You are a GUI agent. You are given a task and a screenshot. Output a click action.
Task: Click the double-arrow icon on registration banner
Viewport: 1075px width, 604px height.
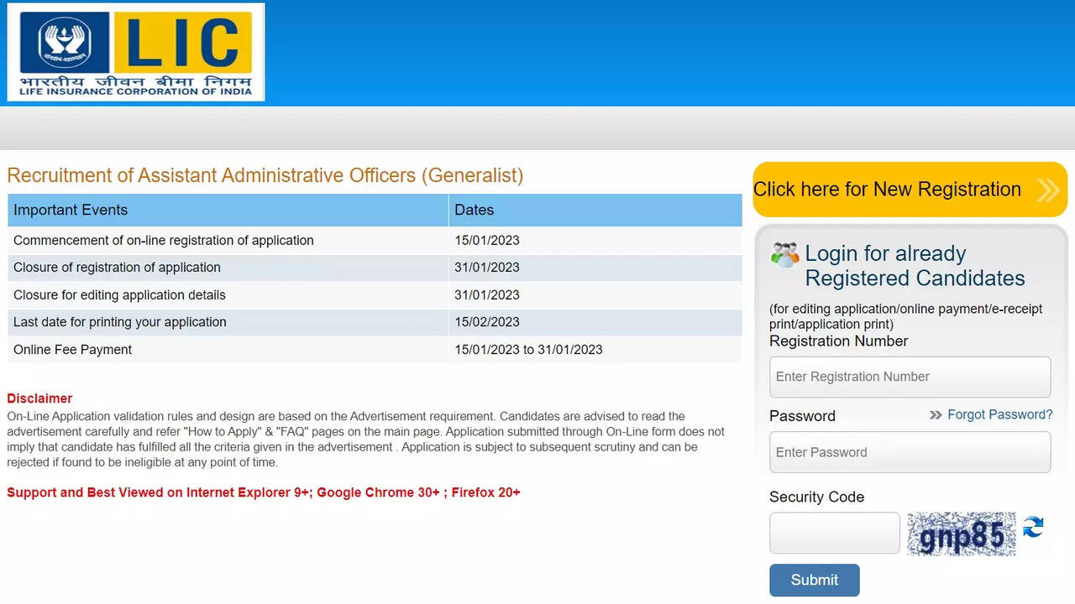coord(1047,190)
